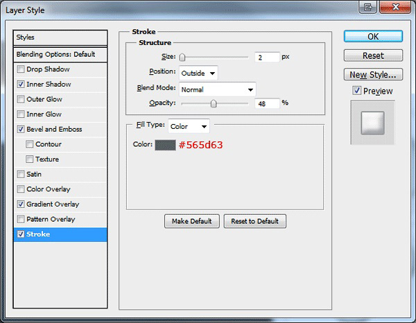Uncheck the Gradient Overlay checkbox
416x323 pixels.
[x=21, y=204]
